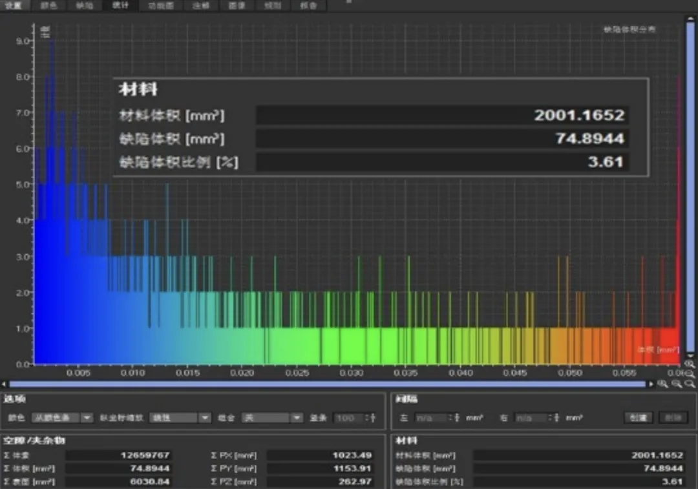
Task: Click the 创建 interval button
Action: (x=639, y=417)
